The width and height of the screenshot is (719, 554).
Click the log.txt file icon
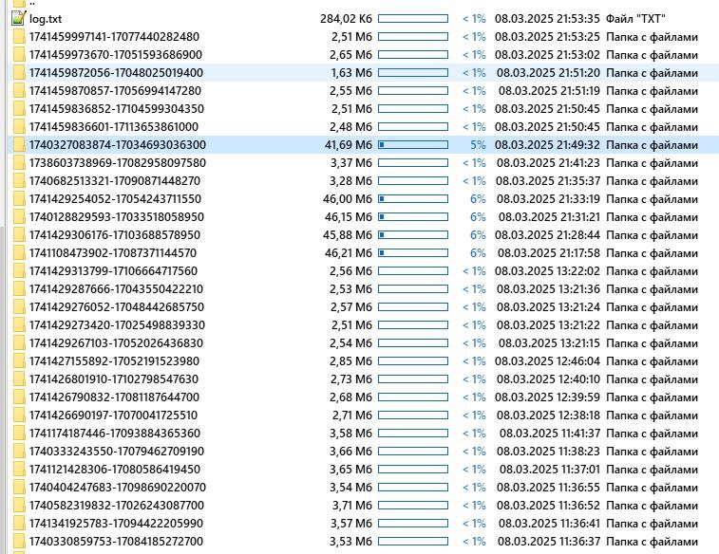pos(18,18)
